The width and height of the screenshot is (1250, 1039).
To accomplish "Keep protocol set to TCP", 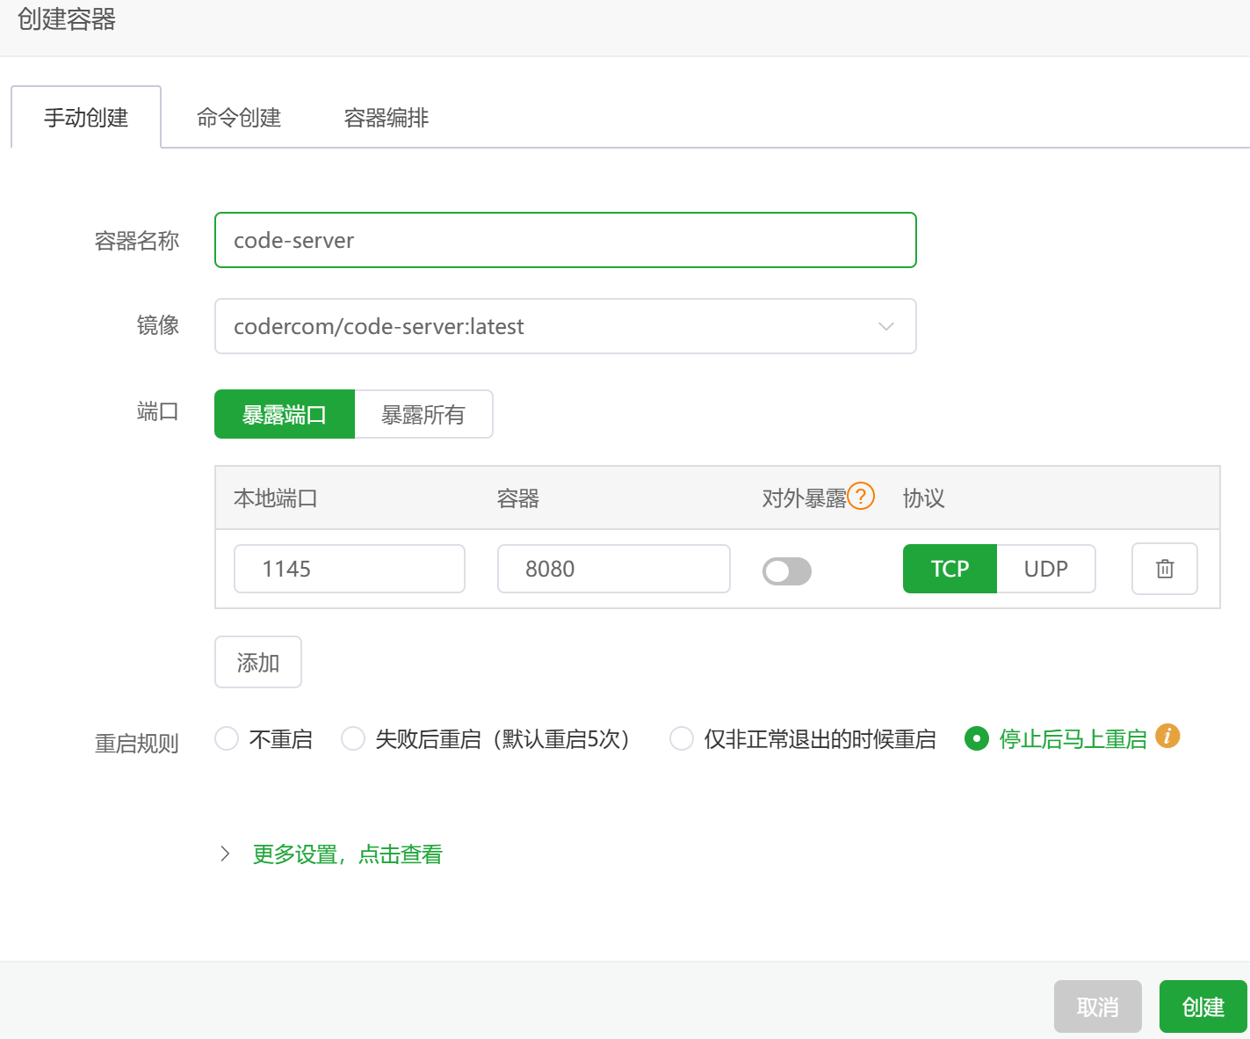I will click(950, 569).
